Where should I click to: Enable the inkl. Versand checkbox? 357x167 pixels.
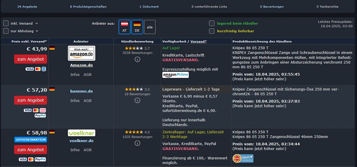(x=6, y=23)
